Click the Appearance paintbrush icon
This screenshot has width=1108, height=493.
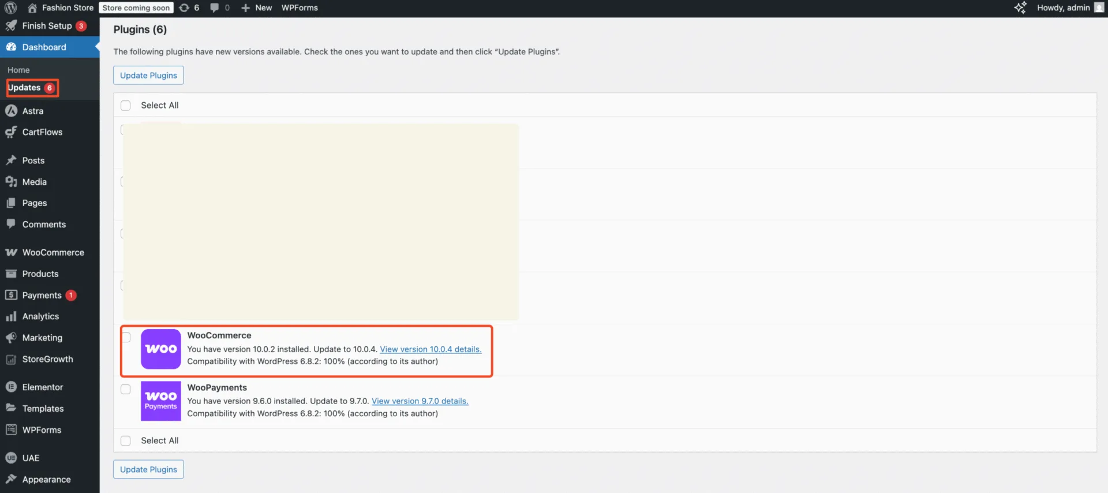pos(11,479)
